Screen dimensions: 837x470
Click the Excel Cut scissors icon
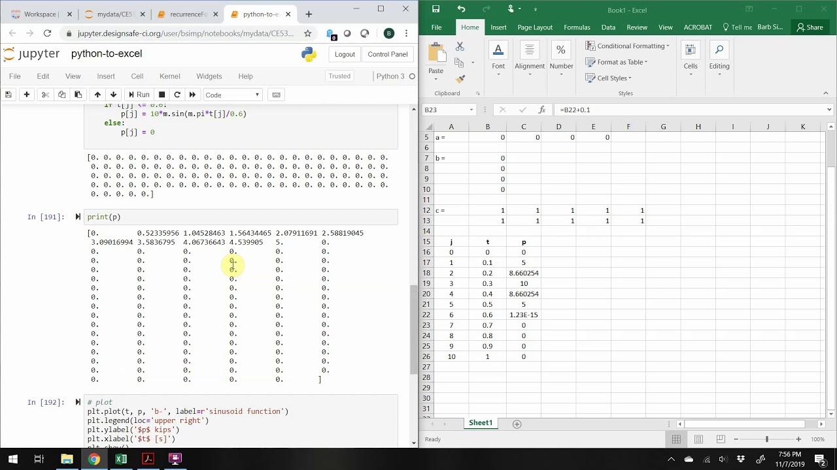460,46
